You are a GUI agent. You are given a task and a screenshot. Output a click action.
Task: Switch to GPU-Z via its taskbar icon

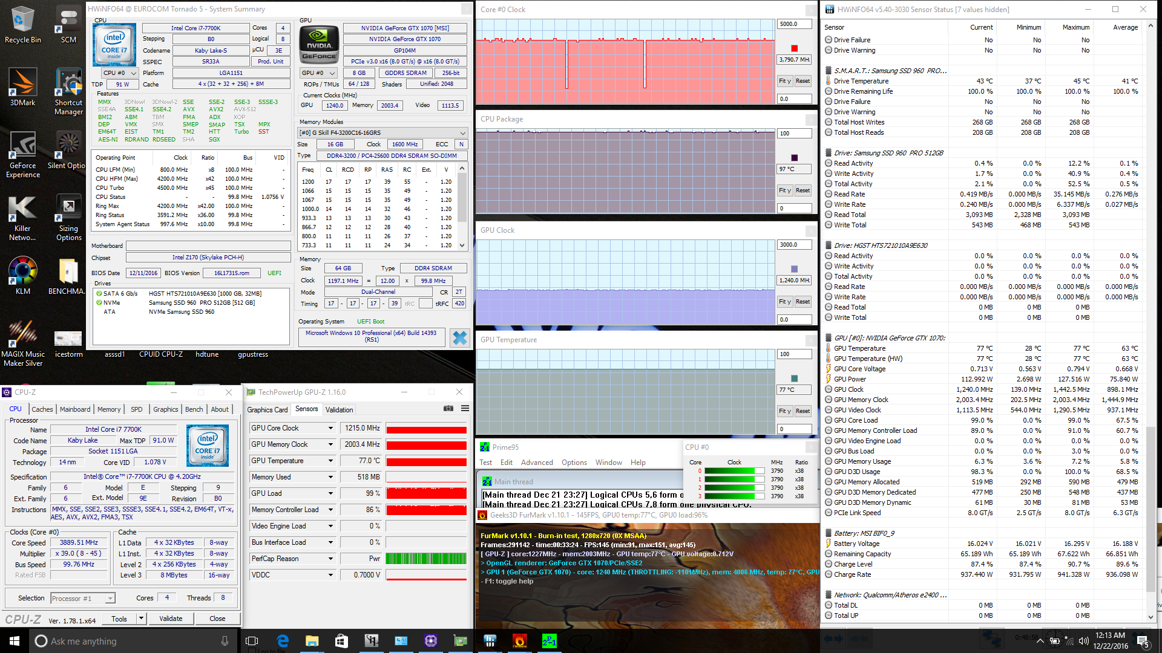click(461, 641)
